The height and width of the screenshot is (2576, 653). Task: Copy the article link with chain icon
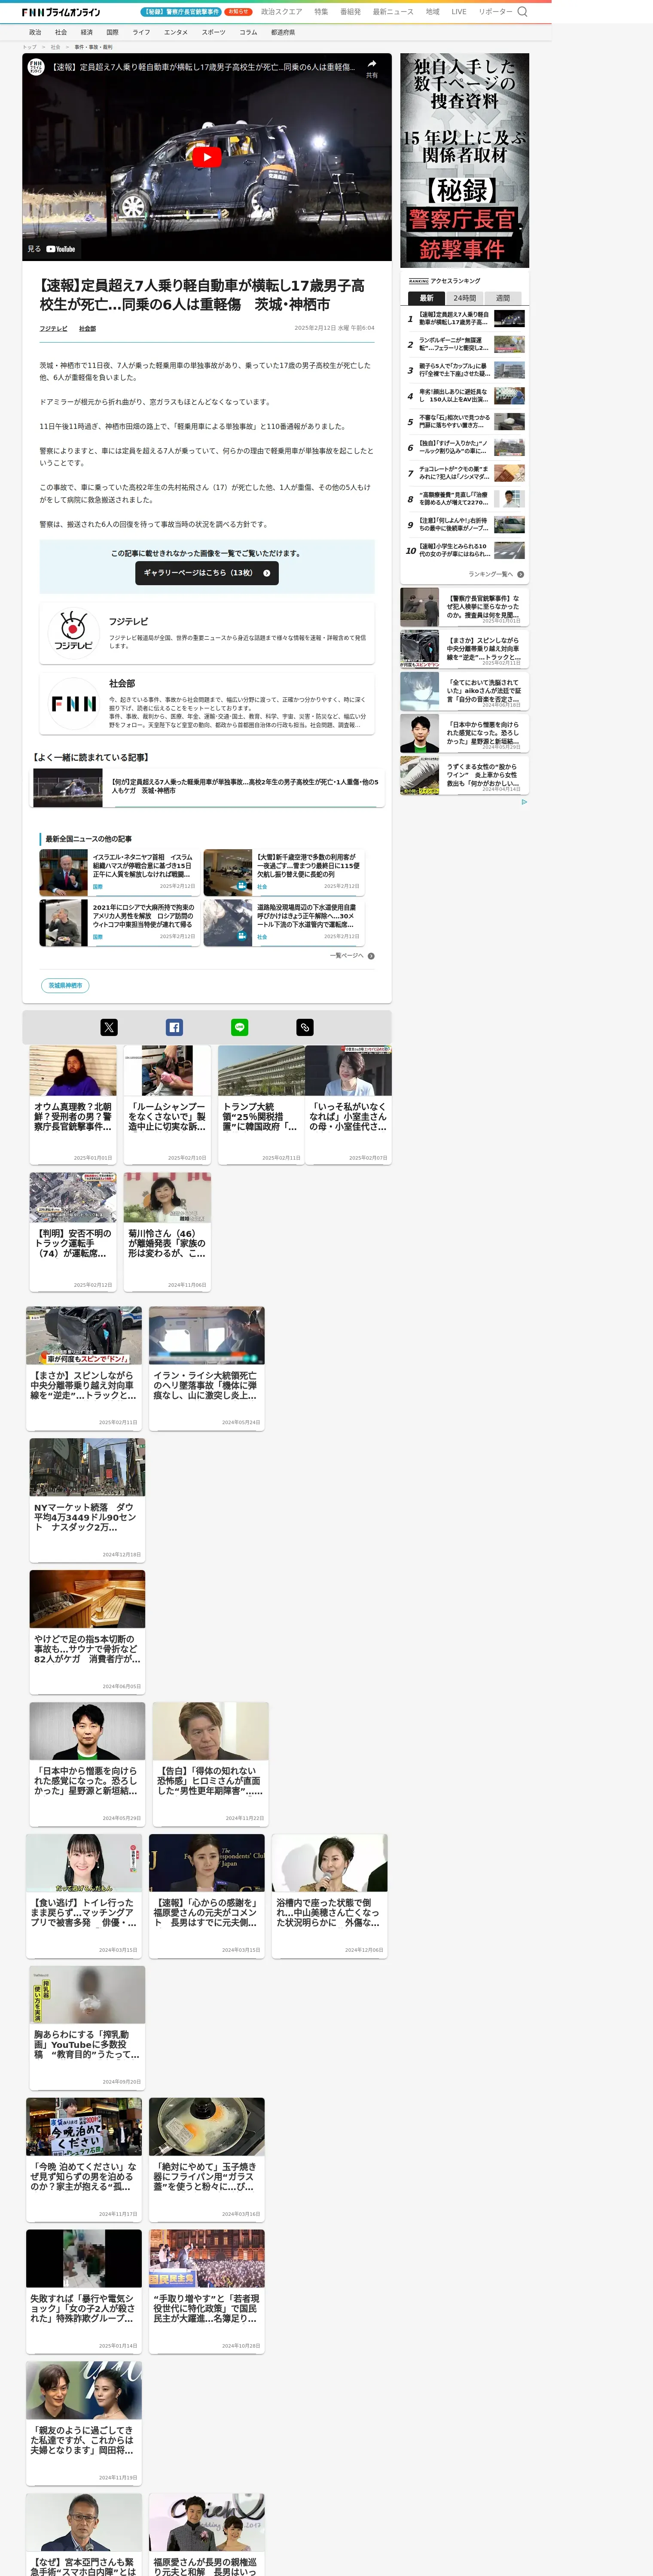pos(305,1027)
